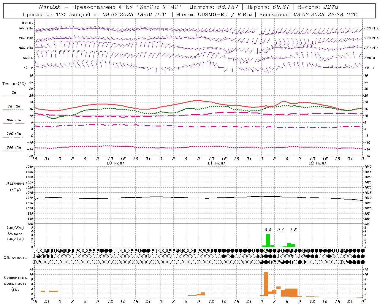Click the 'Ветер' wind panel label

28,23
